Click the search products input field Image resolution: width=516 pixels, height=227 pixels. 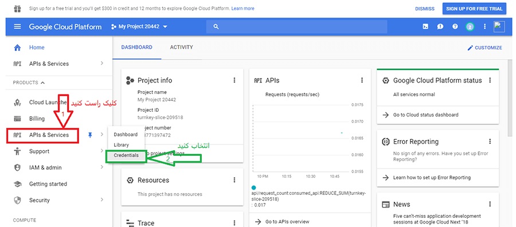(296, 26)
